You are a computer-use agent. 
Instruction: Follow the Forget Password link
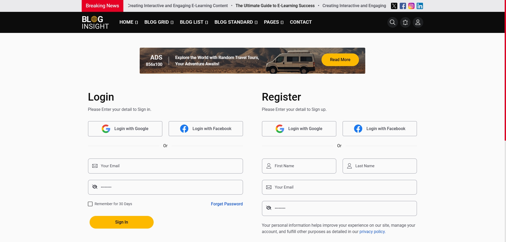(227, 204)
